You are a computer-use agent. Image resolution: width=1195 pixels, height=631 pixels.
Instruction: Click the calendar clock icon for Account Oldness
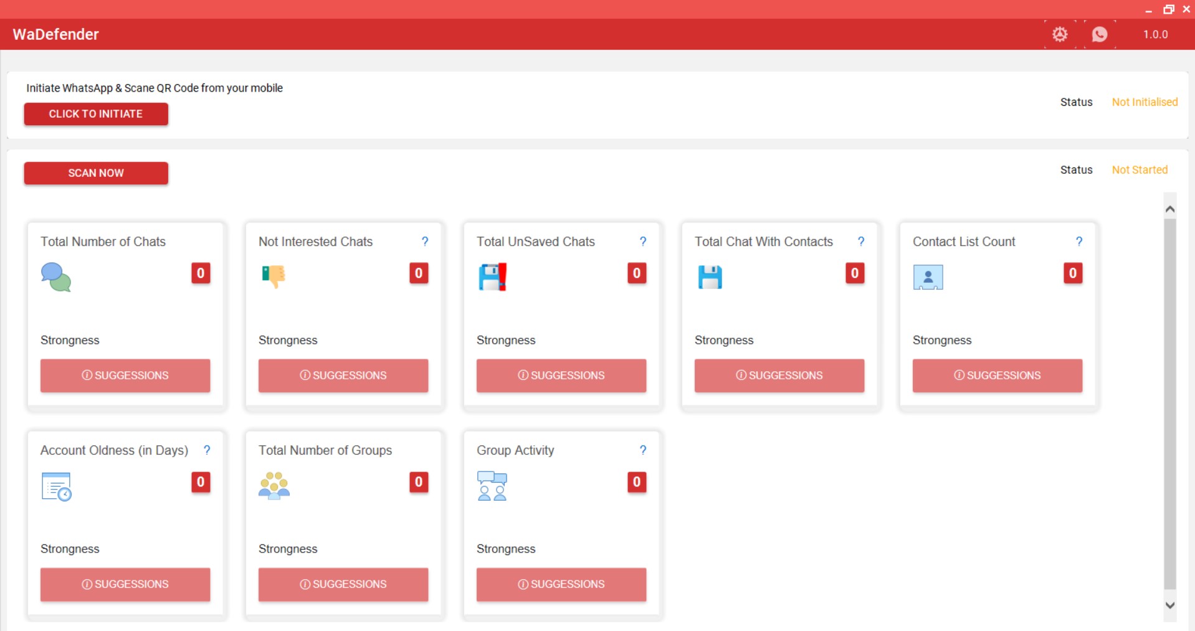56,486
